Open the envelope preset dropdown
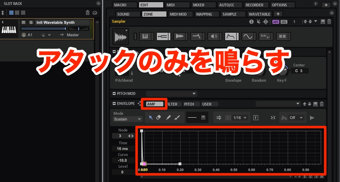The image size is (340, 182). (x=278, y=104)
